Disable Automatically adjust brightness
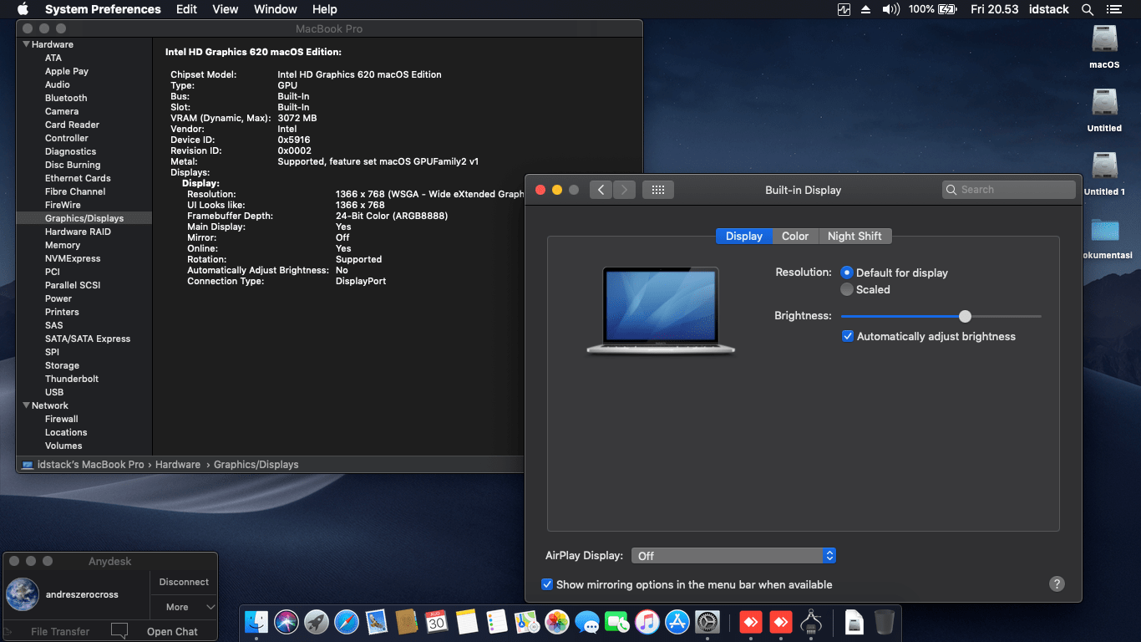This screenshot has height=642, width=1141. pyautogui.click(x=848, y=336)
